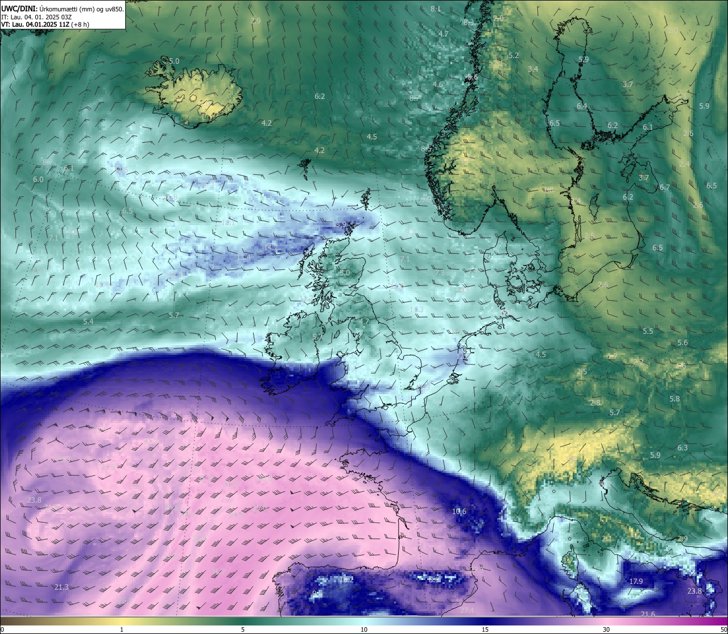
Task: Click the 5.4 value west of Ireland
Action: click(x=88, y=321)
